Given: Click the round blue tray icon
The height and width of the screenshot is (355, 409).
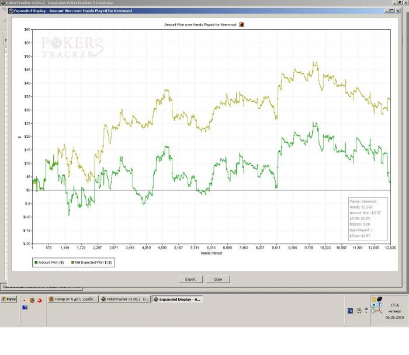Looking at the screenshot, I should click(x=374, y=305).
